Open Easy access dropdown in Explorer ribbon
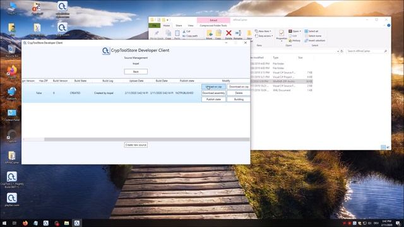The height and width of the screenshot is (227, 404). pos(264,36)
